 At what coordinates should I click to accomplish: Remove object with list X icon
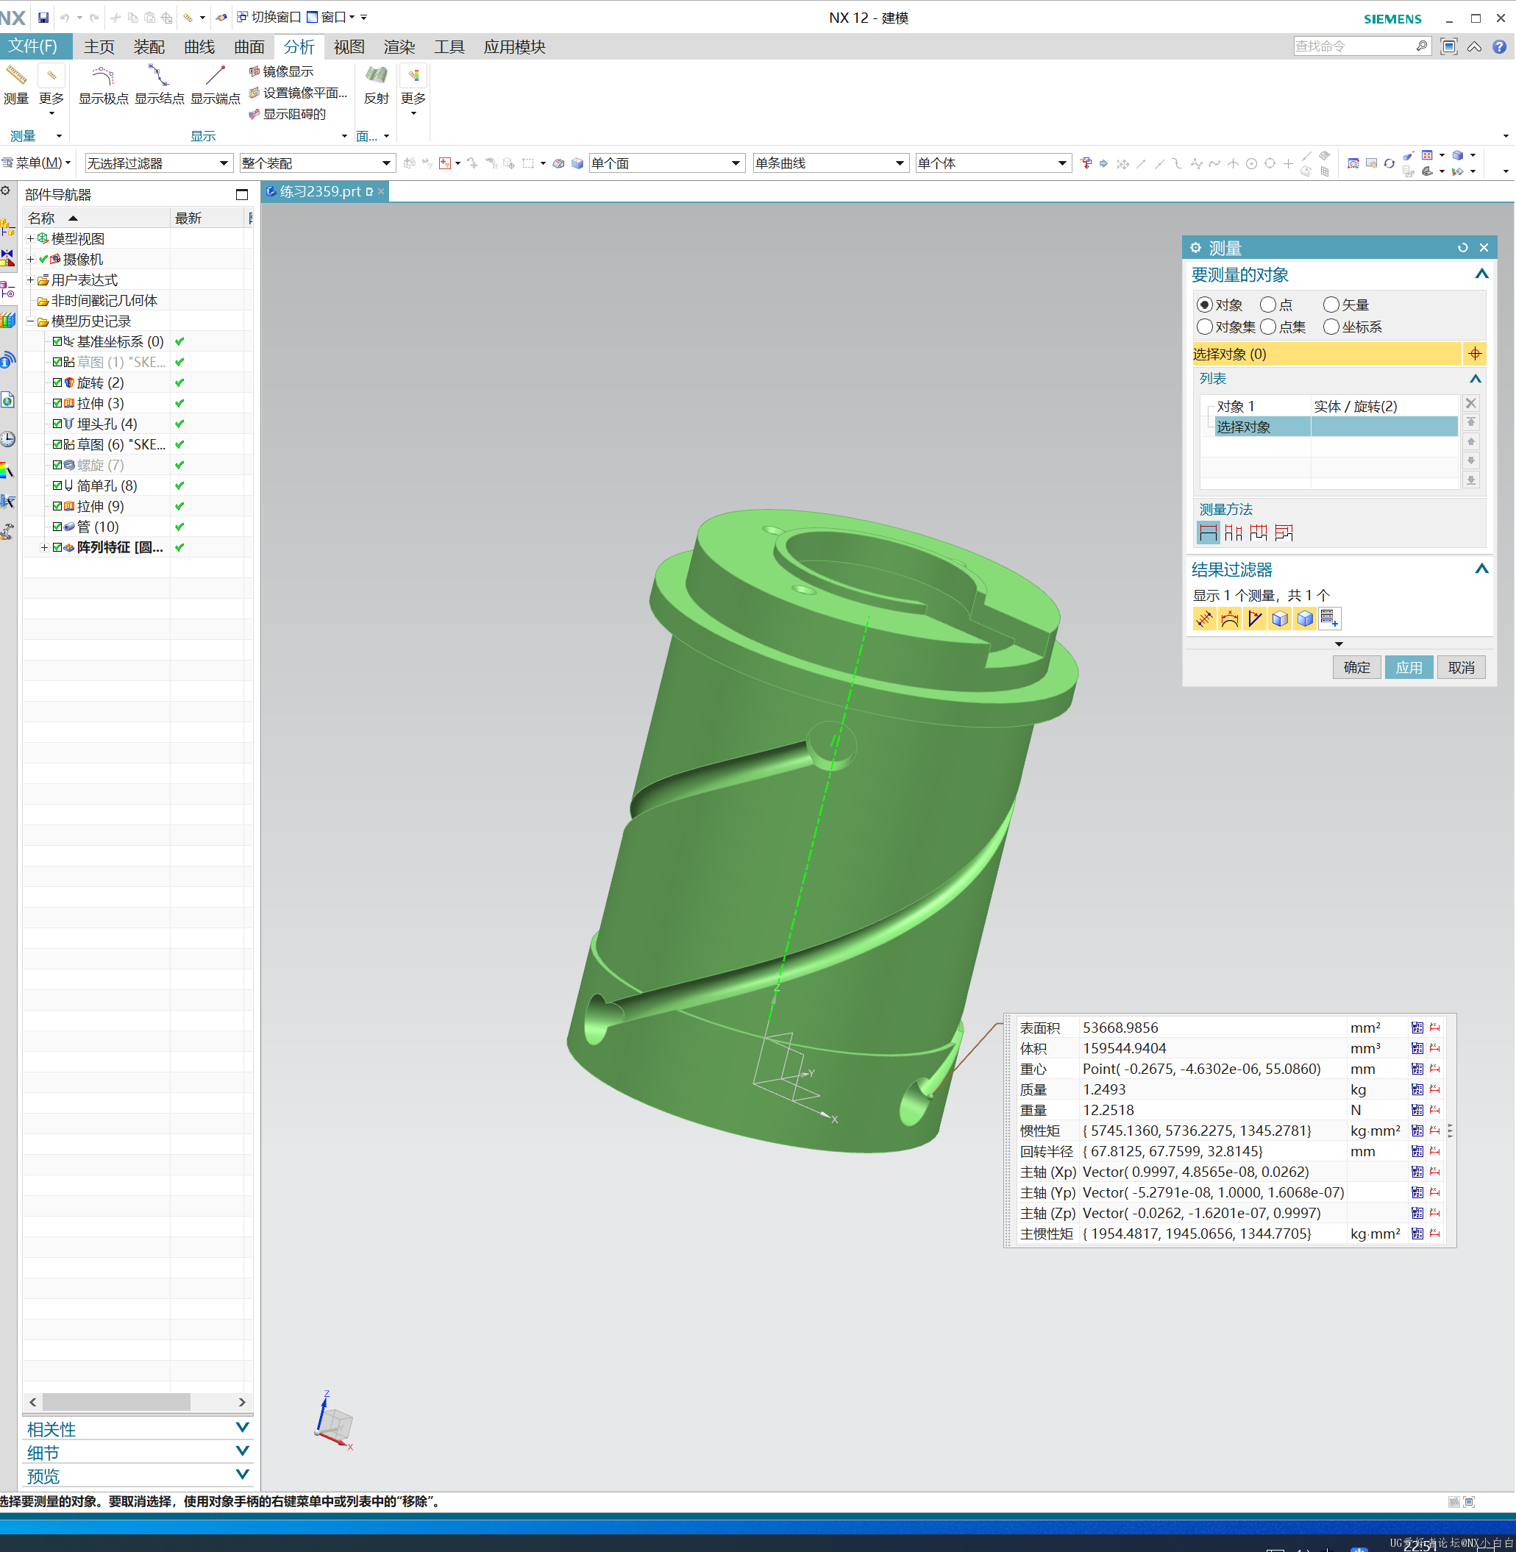click(x=1470, y=404)
